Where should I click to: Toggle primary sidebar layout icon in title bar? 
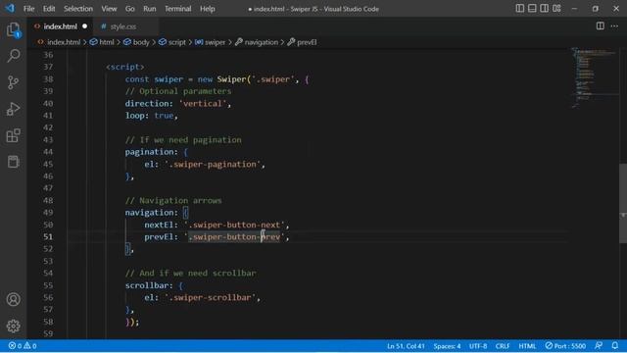coord(519,9)
